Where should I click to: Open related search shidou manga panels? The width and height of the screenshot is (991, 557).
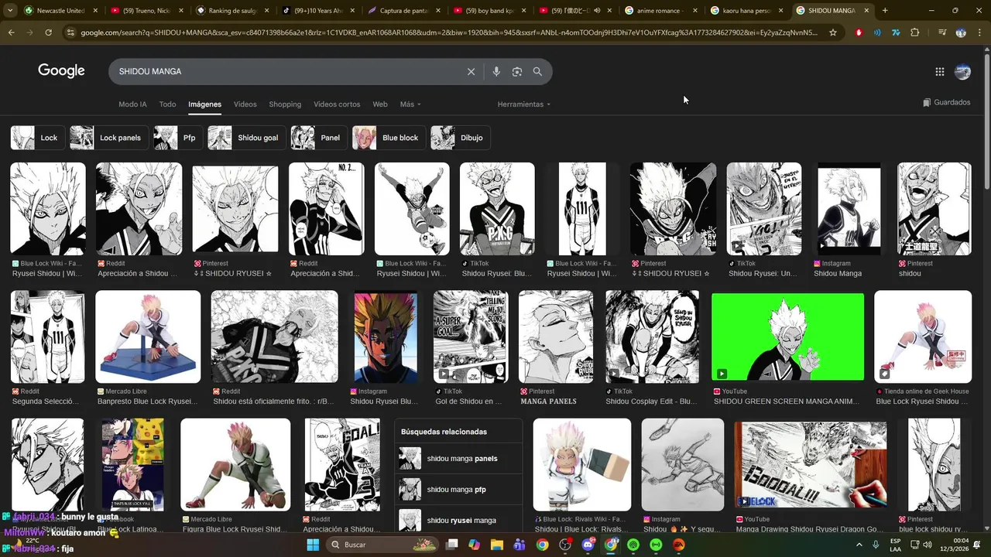(x=458, y=459)
